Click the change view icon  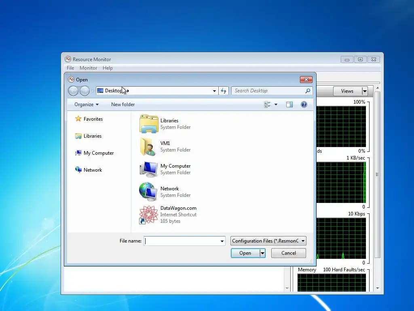click(x=267, y=104)
